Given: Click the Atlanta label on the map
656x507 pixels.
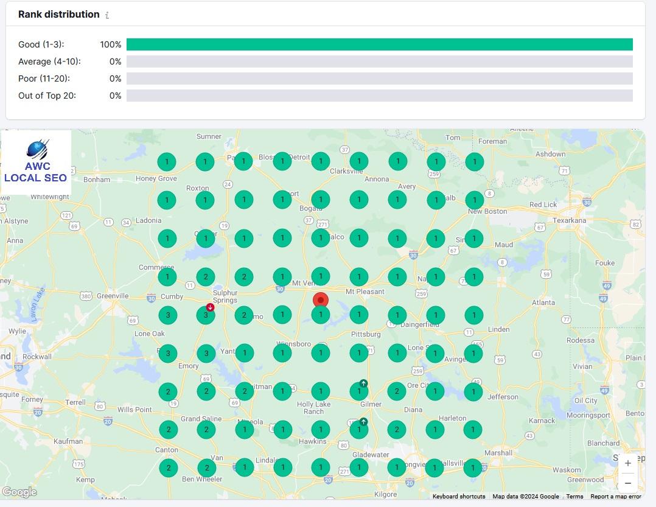Looking at the screenshot, I should (543, 302).
